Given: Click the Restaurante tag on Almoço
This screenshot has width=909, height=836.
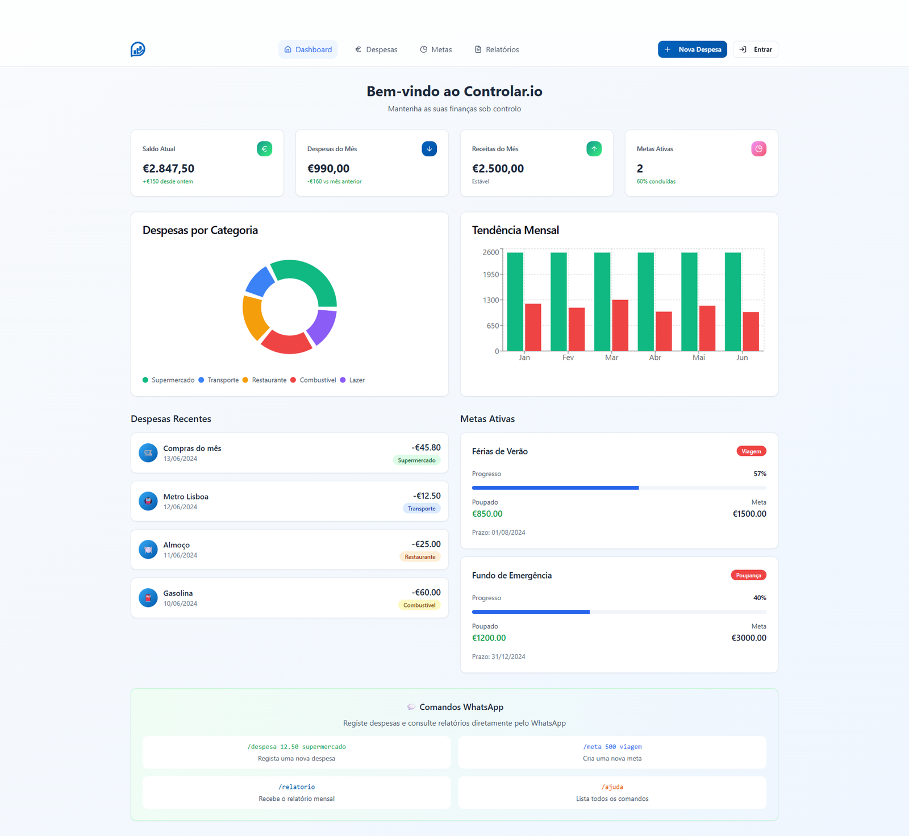Looking at the screenshot, I should (420, 557).
